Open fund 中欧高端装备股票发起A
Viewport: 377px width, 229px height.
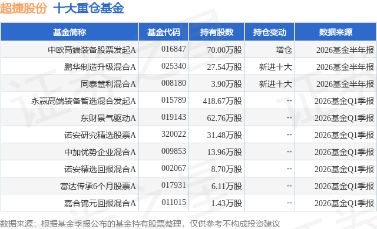[x=92, y=50]
